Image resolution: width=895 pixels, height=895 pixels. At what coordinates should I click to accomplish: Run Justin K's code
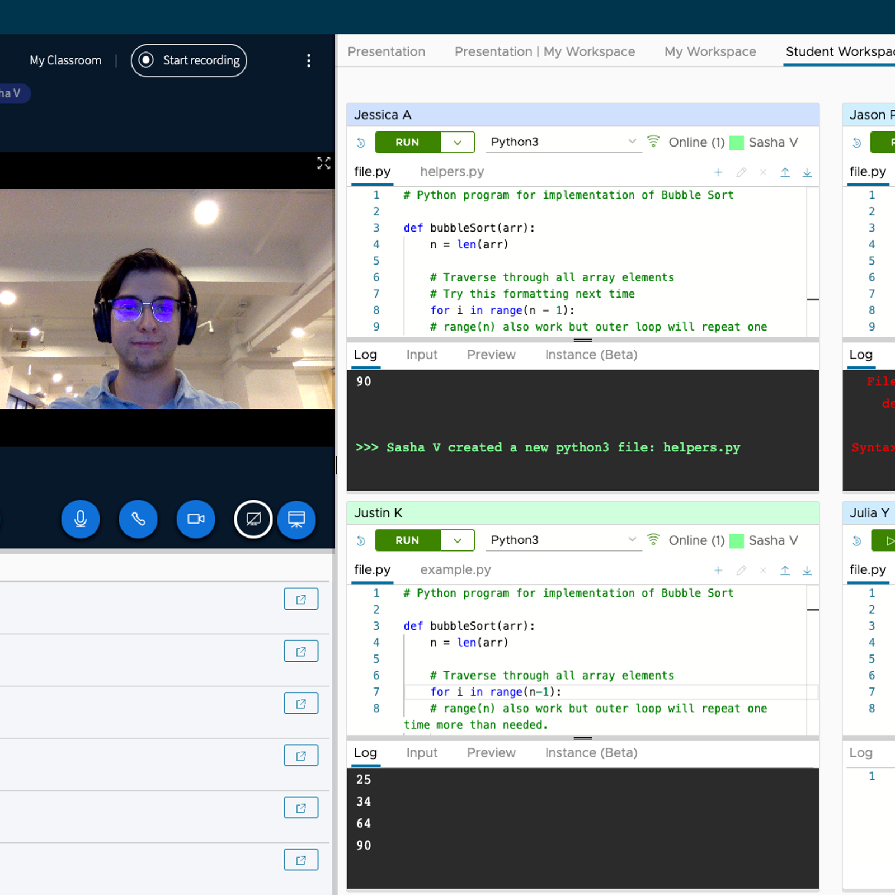[x=407, y=540]
